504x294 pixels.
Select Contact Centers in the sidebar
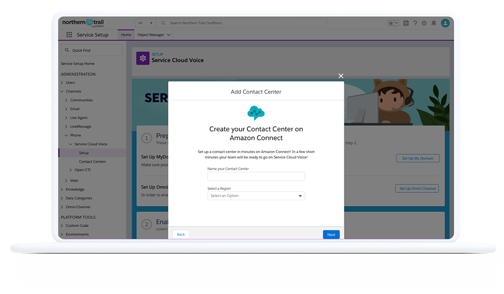click(93, 162)
